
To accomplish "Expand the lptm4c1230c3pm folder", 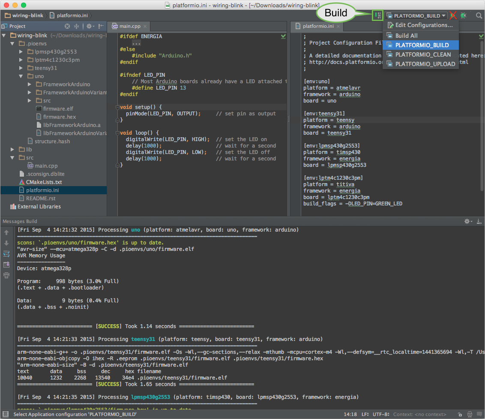I will point(21,60).
